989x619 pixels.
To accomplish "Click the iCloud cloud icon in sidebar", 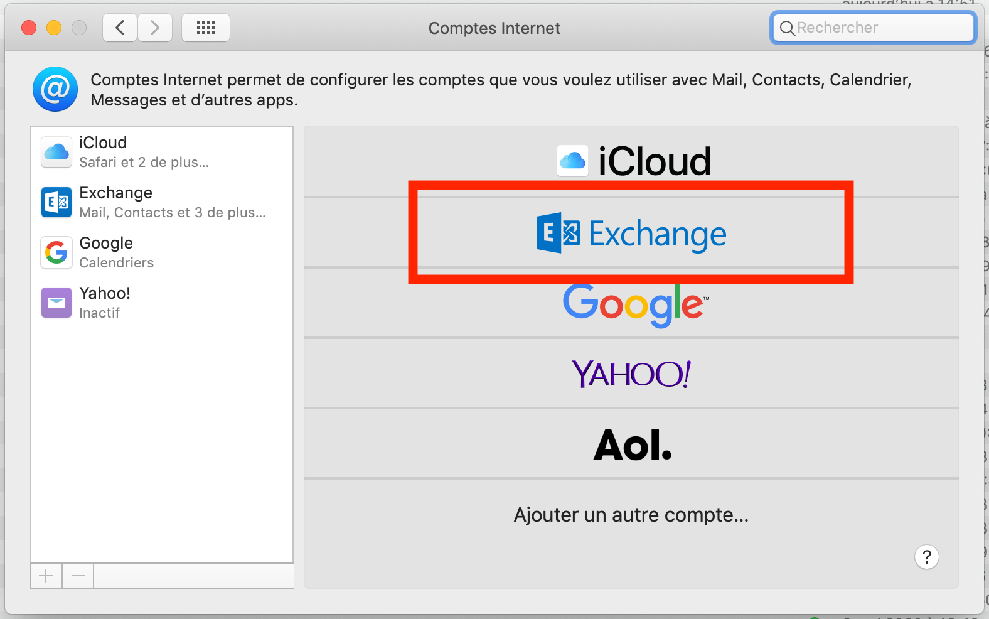I will (x=56, y=152).
